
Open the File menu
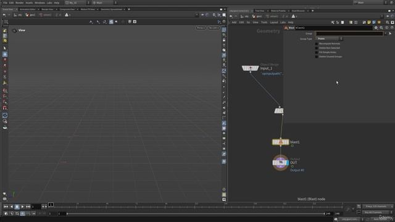5,2
